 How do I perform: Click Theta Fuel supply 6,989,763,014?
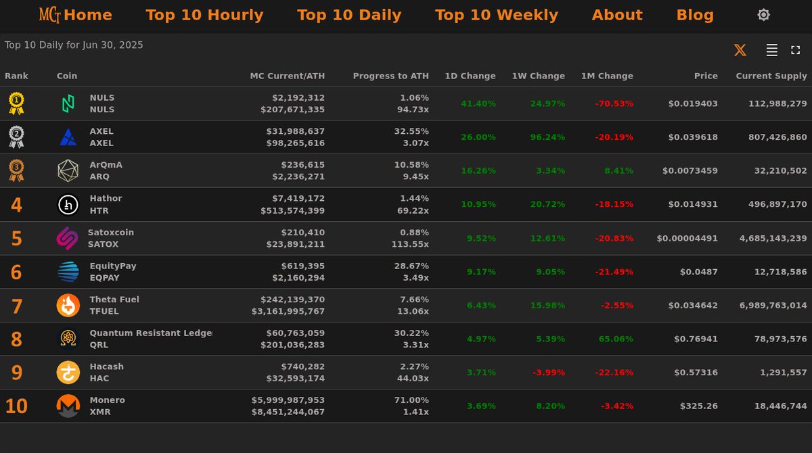pos(773,306)
